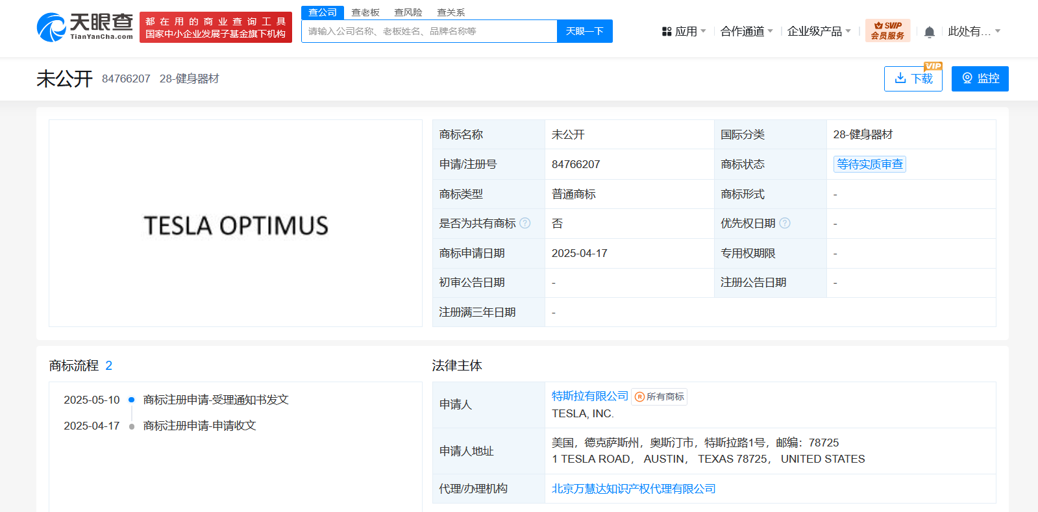Open the 北京万慧达知识产权代理有限公司 link

634,489
